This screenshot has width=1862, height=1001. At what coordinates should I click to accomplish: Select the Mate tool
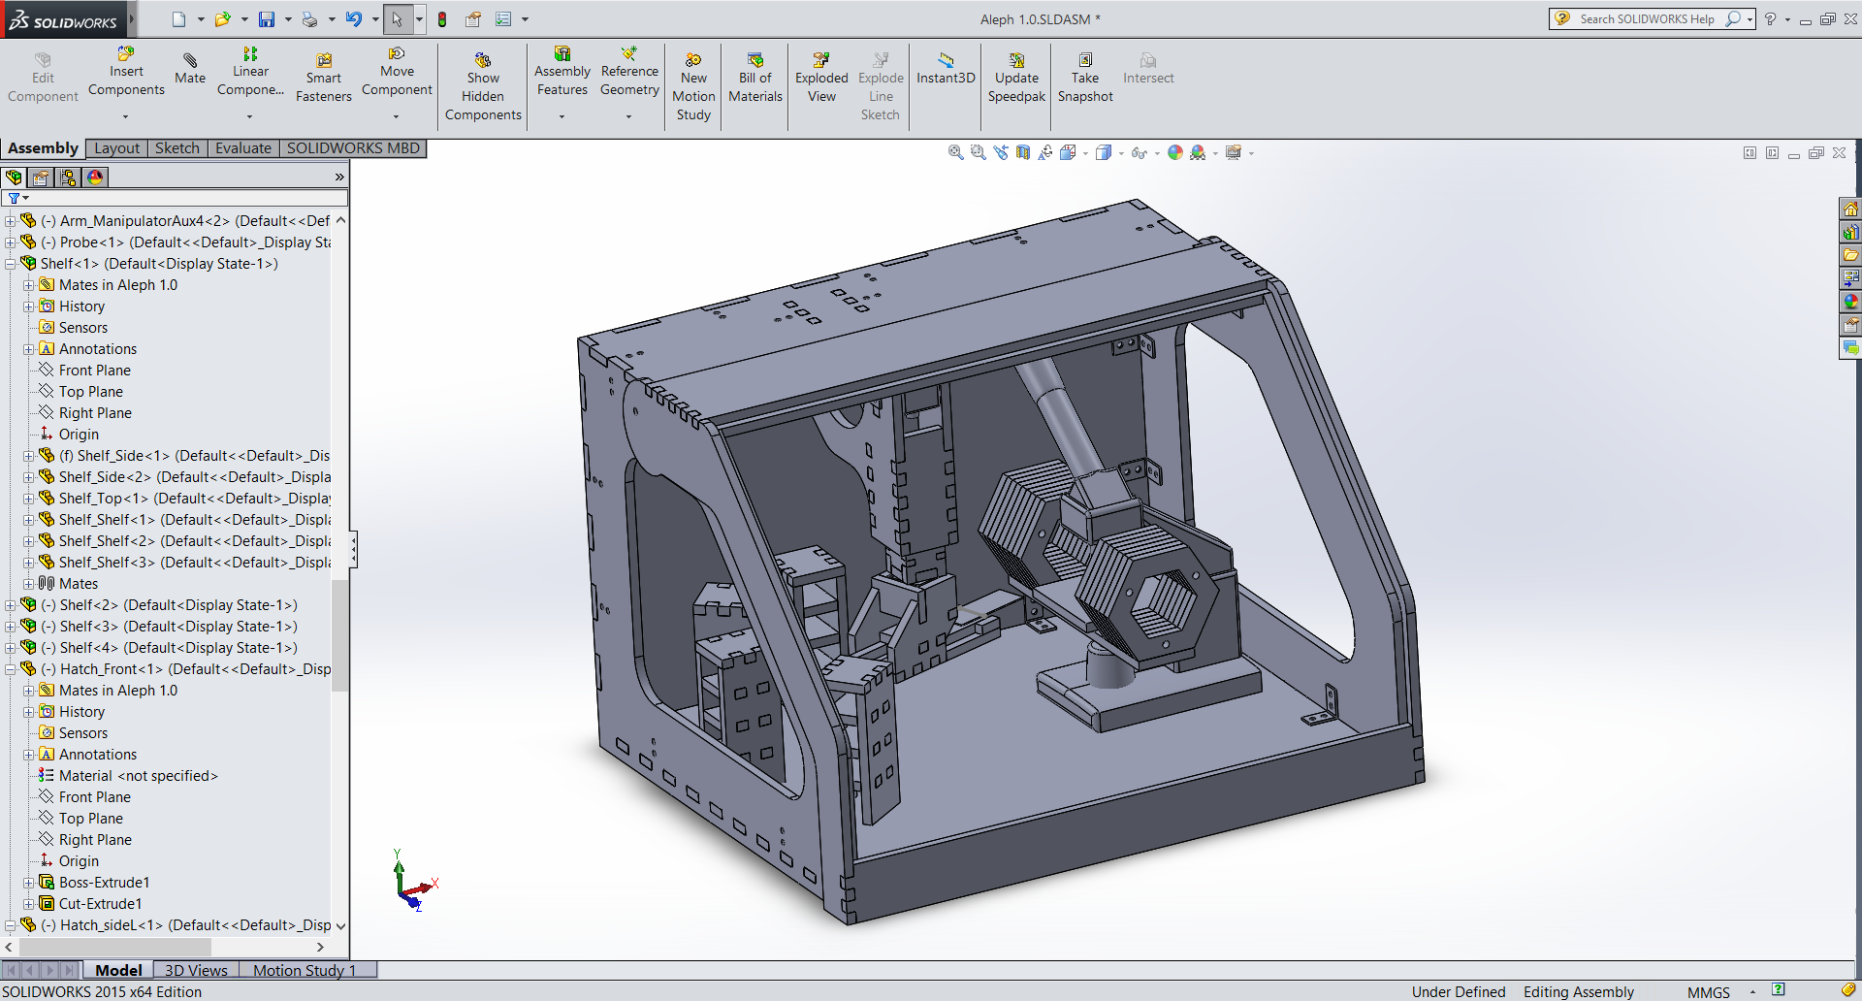(x=190, y=69)
